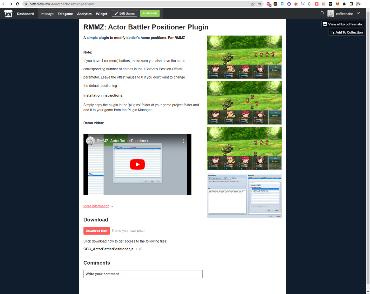Open the third battle screenshot thumbnail
This screenshot has height=294, width=370.
pos(244,148)
